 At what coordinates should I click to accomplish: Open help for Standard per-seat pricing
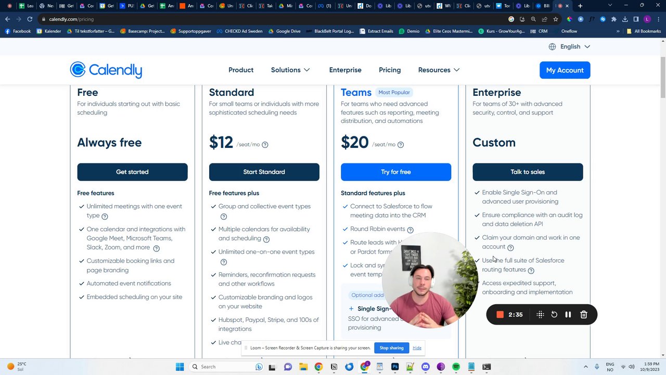click(265, 145)
